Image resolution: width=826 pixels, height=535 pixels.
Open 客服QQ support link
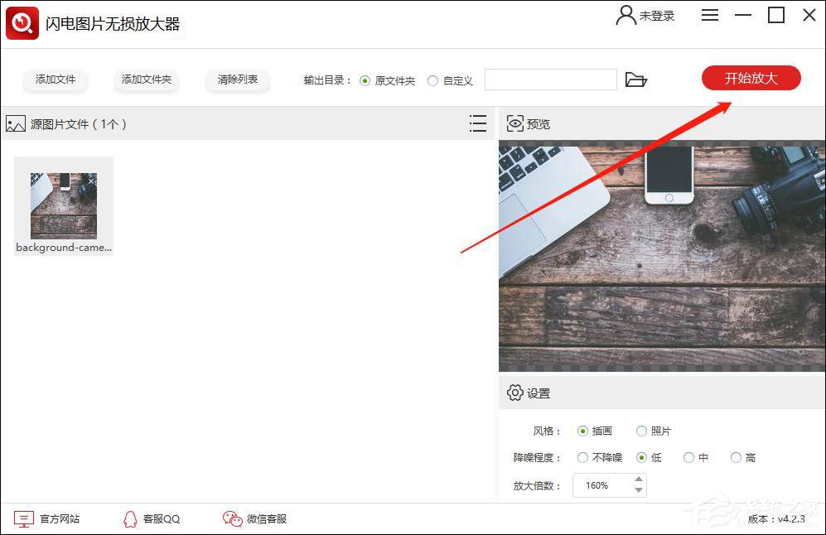coord(130,518)
